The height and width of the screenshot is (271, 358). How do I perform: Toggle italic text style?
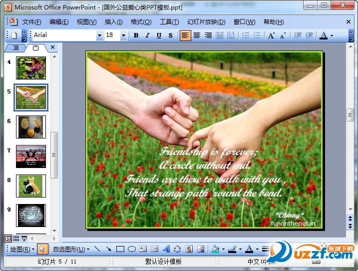(x=147, y=35)
